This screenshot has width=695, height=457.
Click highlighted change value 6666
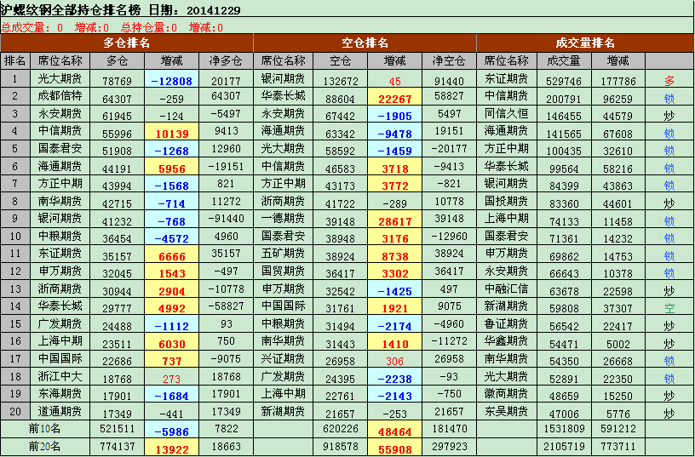(171, 256)
